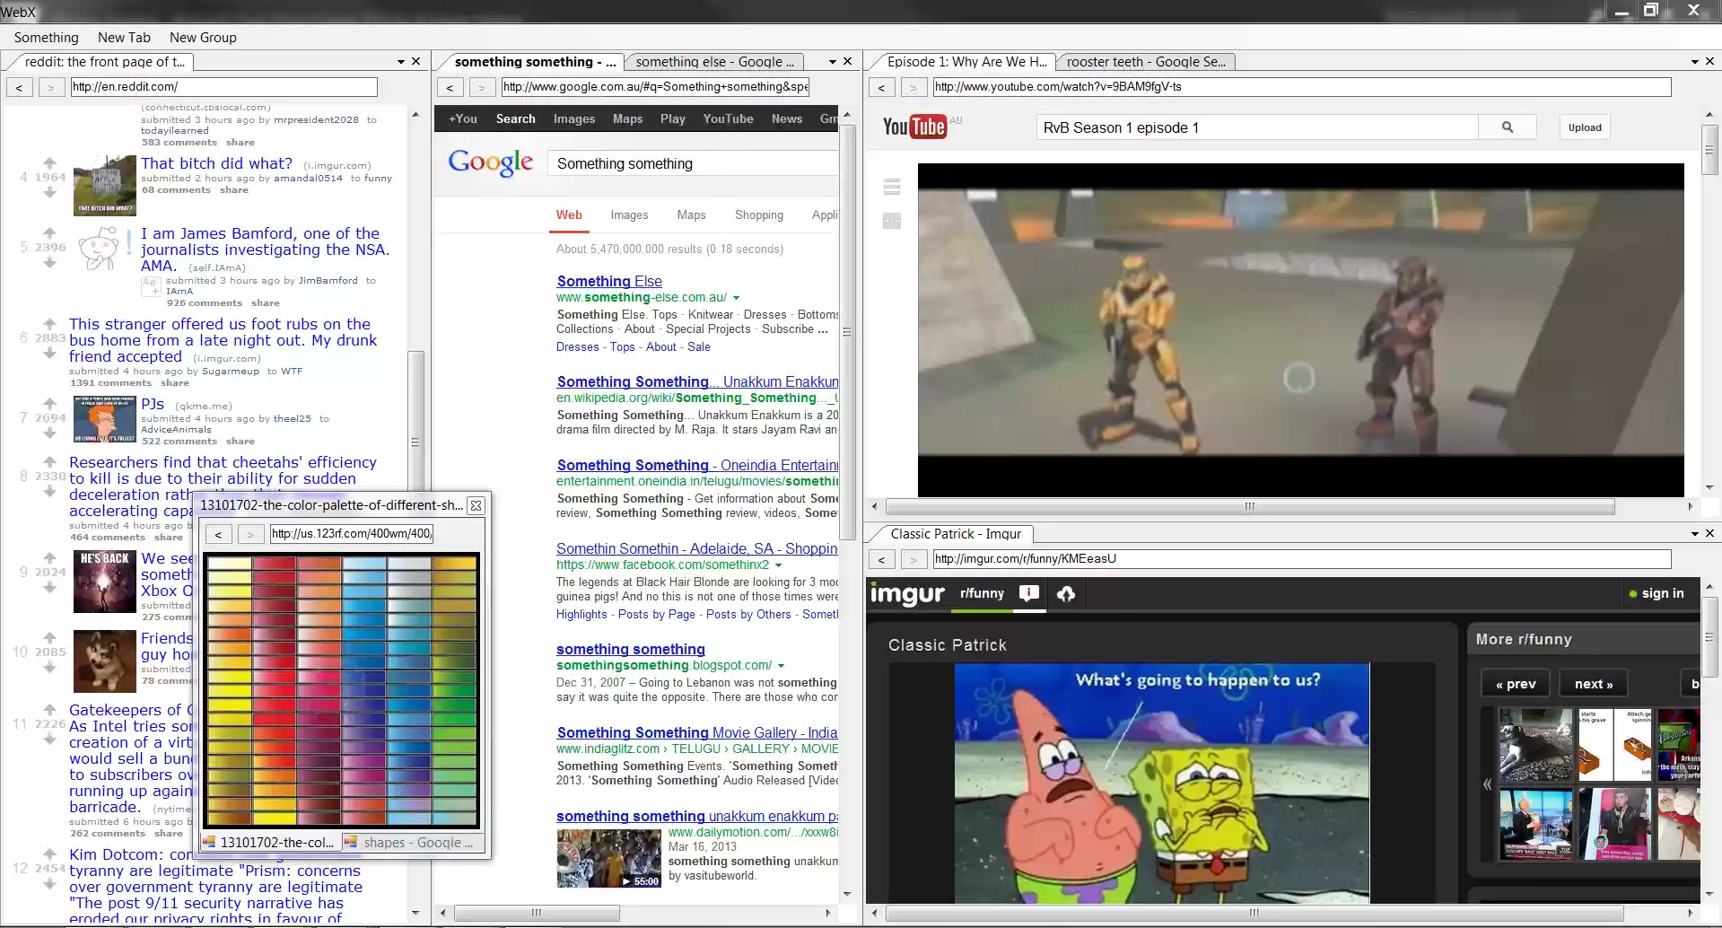
Task: Close the color palette popup window
Action: coord(476,505)
